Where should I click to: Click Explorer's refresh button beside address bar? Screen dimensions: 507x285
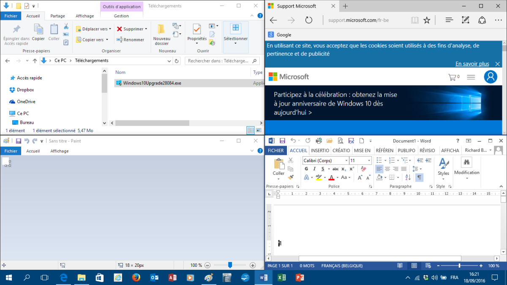click(177, 61)
